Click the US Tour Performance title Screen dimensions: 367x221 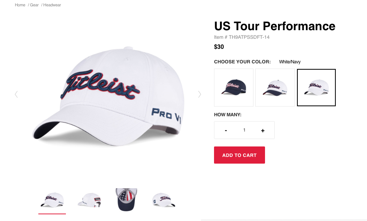275,26
